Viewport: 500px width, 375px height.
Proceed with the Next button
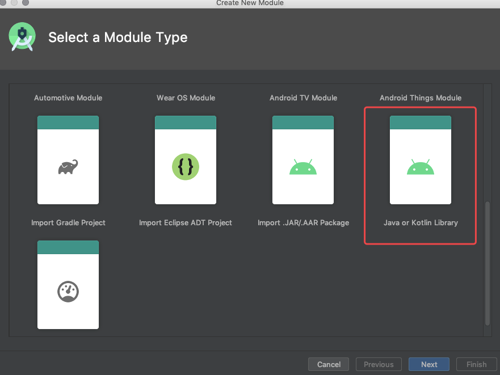(x=429, y=364)
